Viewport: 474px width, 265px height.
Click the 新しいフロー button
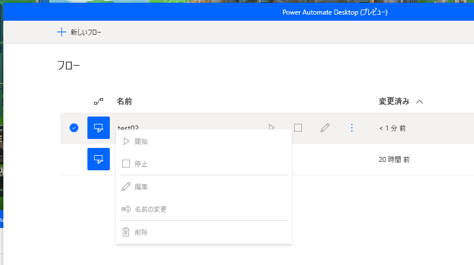(x=79, y=32)
